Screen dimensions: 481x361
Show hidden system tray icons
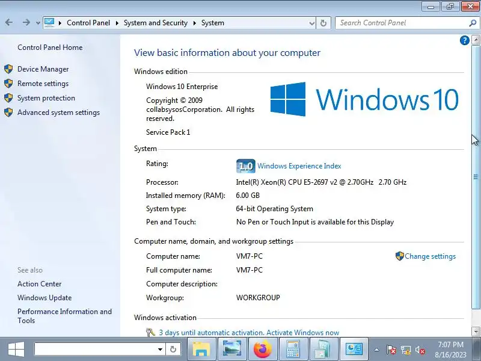point(377,350)
